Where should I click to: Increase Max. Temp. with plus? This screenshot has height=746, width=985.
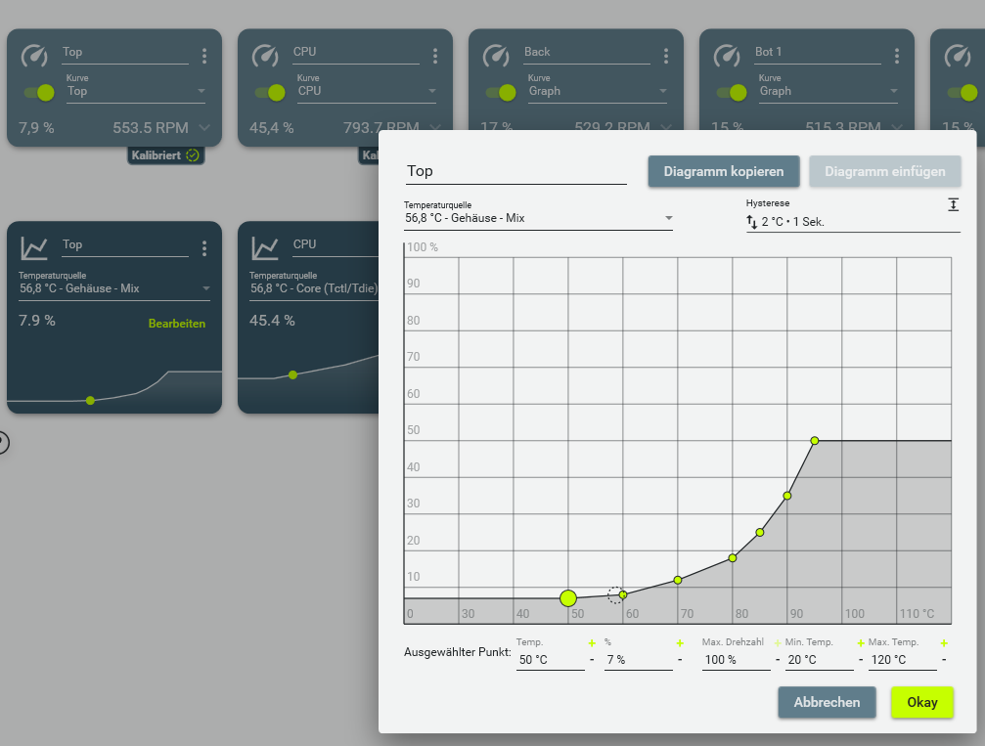click(944, 643)
